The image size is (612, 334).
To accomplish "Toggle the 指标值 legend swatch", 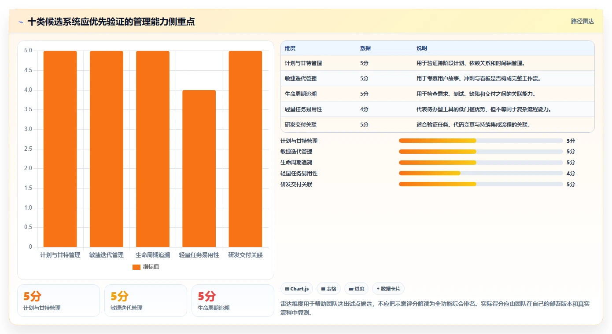I will (x=136, y=267).
